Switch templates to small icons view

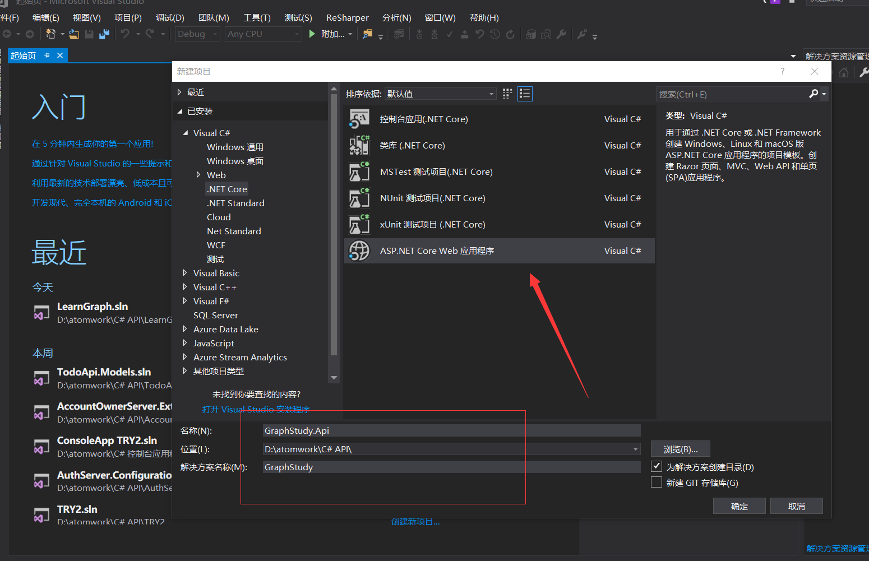pyautogui.click(x=507, y=94)
